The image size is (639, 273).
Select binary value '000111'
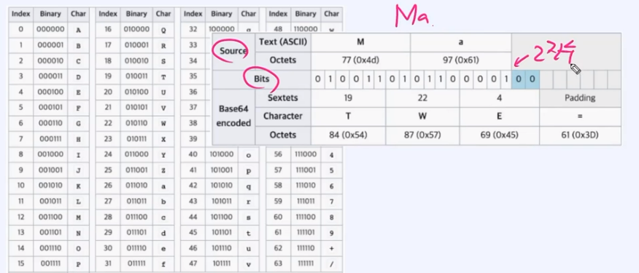(50, 139)
